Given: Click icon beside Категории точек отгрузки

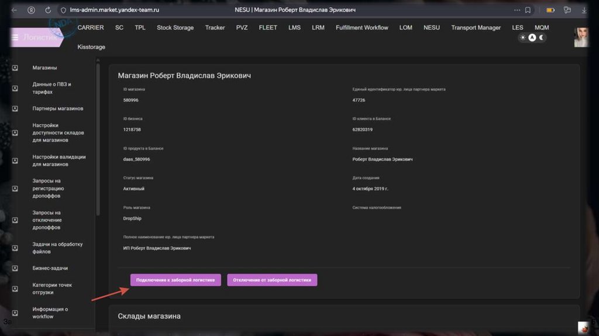Looking at the screenshot, I should pyautogui.click(x=15, y=289).
